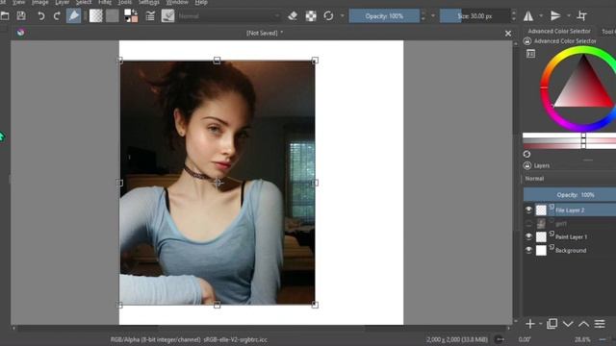The width and height of the screenshot is (616, 346).
Task: Add a new layer with the plus button
Action: click(530, 324)
